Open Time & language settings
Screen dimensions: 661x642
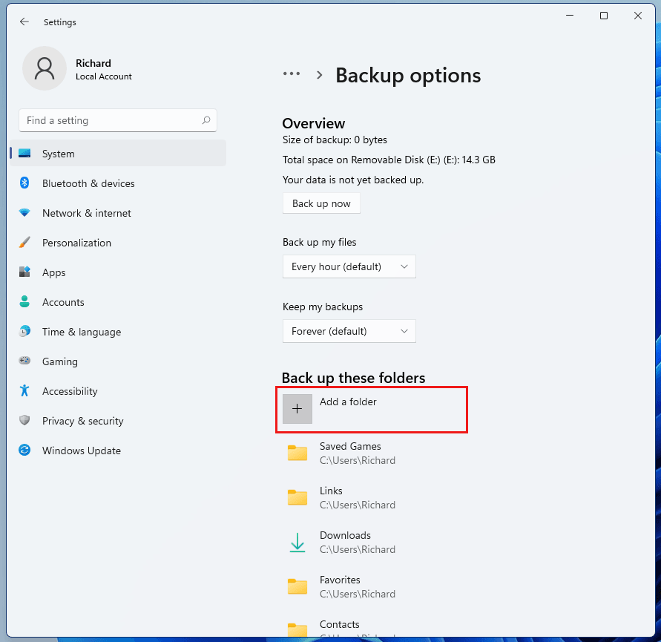coord(118,332)
